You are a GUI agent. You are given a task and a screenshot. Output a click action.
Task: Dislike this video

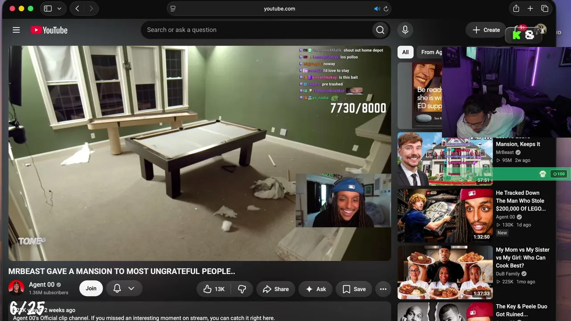(x=242, y=289)
